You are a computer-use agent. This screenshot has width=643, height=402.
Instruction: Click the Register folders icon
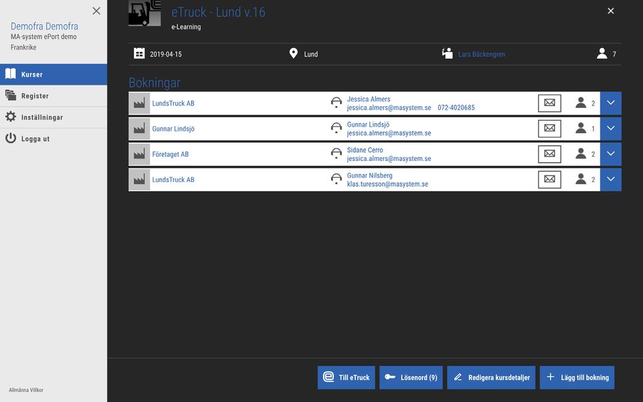pyautogui.click(x=11, y=95)
